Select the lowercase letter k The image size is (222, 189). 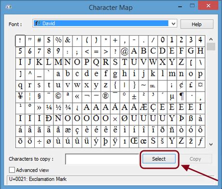click(153, 75)
